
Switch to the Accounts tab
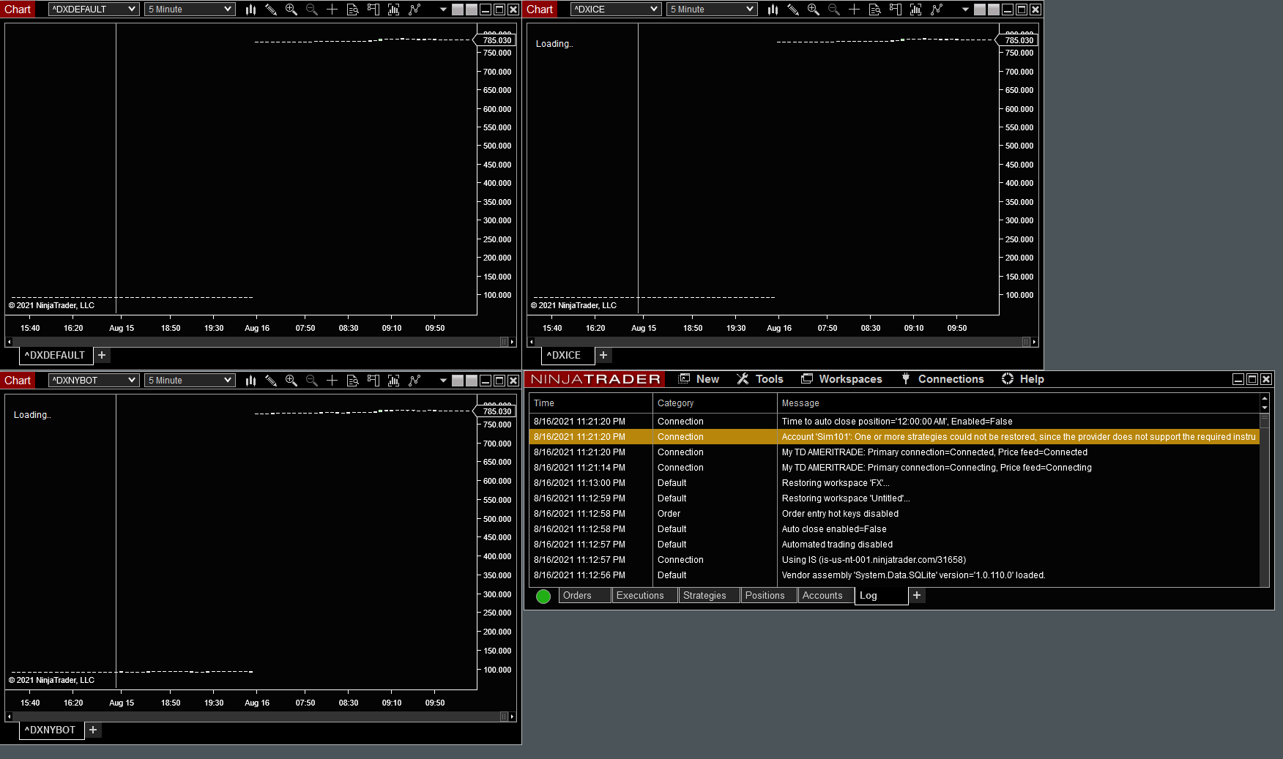826,596
